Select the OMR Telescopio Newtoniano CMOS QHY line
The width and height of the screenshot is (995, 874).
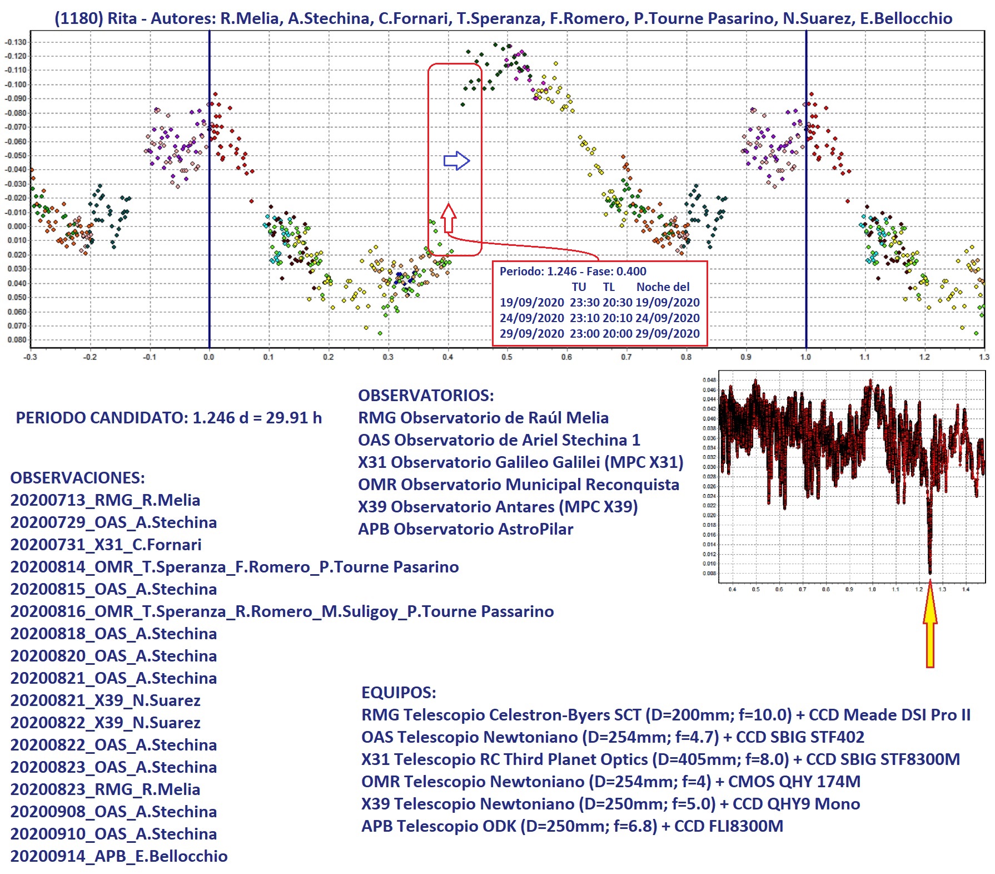tap(610, 782)
